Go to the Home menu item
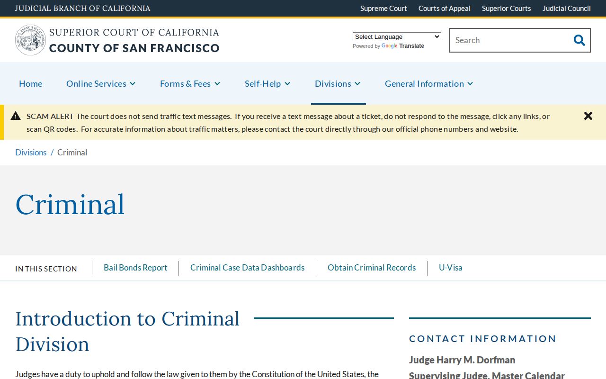Viewport: 606px width, 379px height. [31, 83]
